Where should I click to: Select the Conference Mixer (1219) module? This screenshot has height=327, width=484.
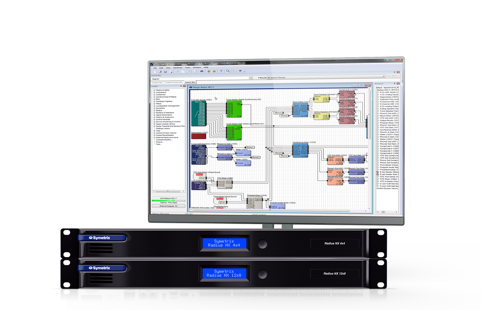pyautogui.click(x=300, y=150)
